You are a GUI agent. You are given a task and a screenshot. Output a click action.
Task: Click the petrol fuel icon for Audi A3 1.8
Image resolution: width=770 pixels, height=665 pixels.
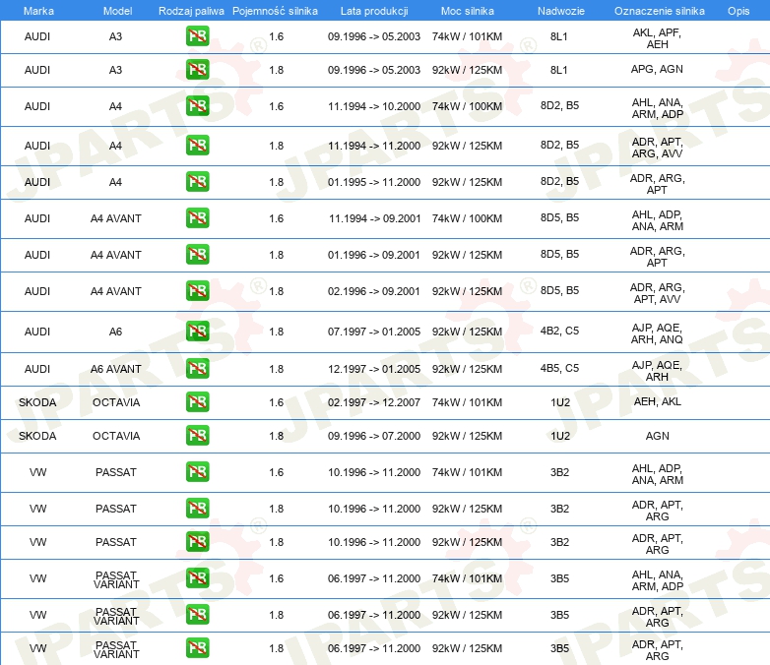[197, 70]
